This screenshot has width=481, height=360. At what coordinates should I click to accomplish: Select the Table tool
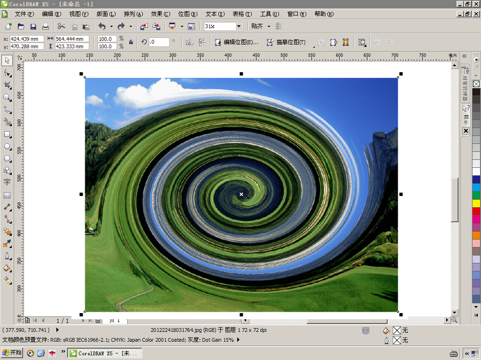(7, 195)
